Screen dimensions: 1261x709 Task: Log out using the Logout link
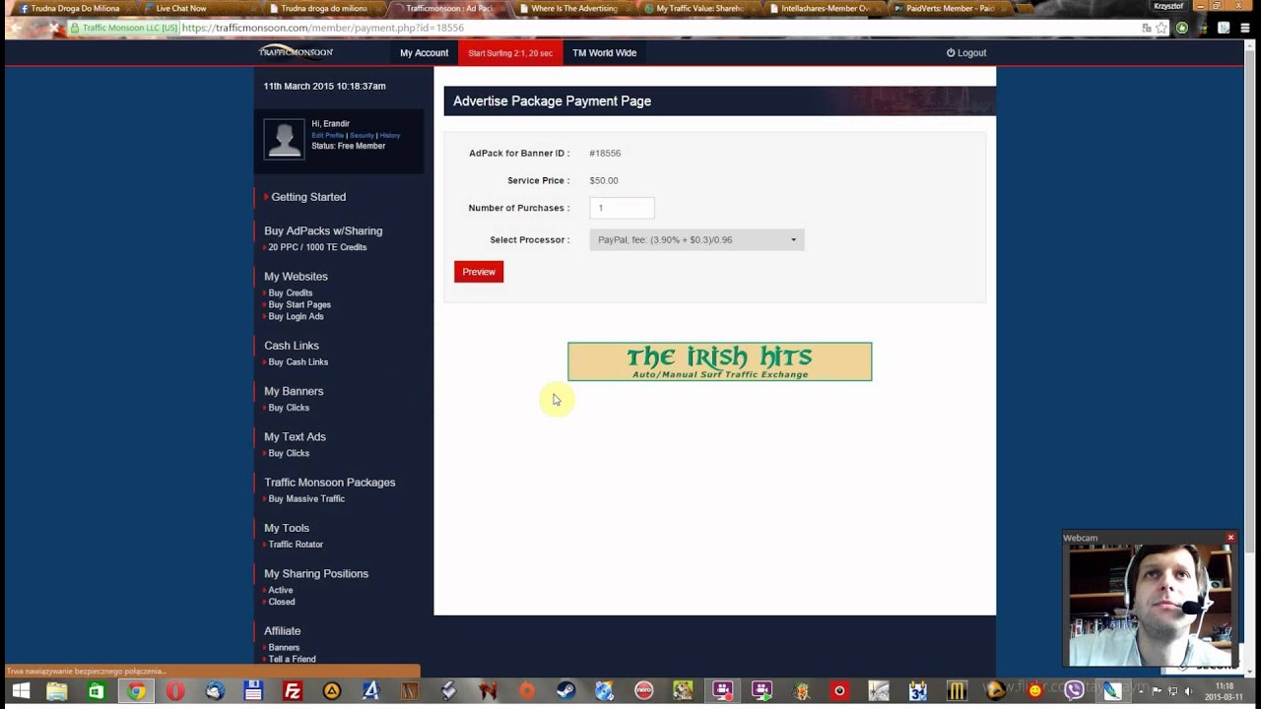point(966,53)
